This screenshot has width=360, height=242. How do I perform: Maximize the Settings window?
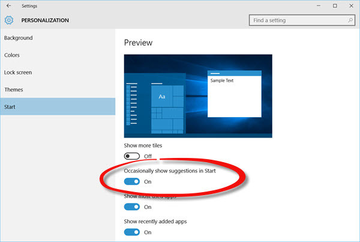(335, 6)
